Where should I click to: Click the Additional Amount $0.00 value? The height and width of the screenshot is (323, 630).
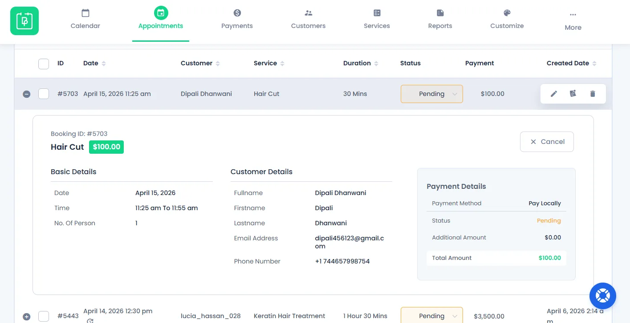(553, 237)
